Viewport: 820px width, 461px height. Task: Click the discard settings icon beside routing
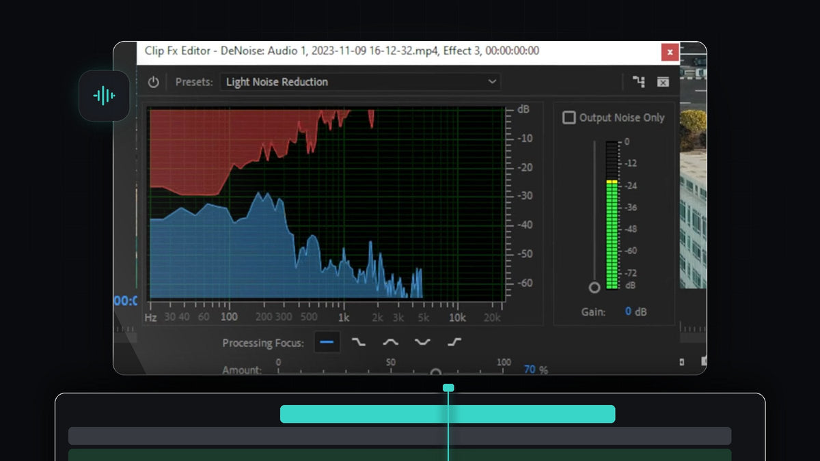click(663, 82)
